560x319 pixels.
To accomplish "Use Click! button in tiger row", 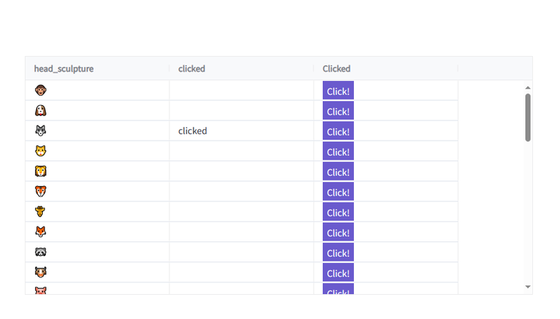I will 338,192.
